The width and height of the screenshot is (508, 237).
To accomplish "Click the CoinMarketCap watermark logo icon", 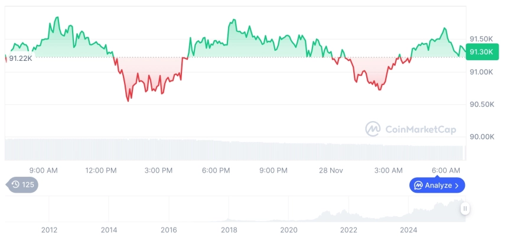I will (x=373, y=129).
